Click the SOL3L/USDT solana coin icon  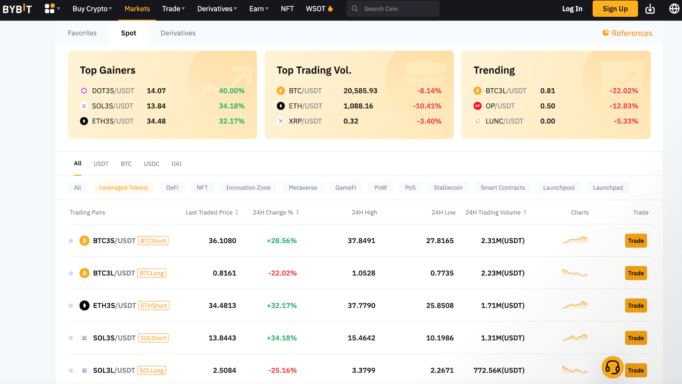click(84, 370)
